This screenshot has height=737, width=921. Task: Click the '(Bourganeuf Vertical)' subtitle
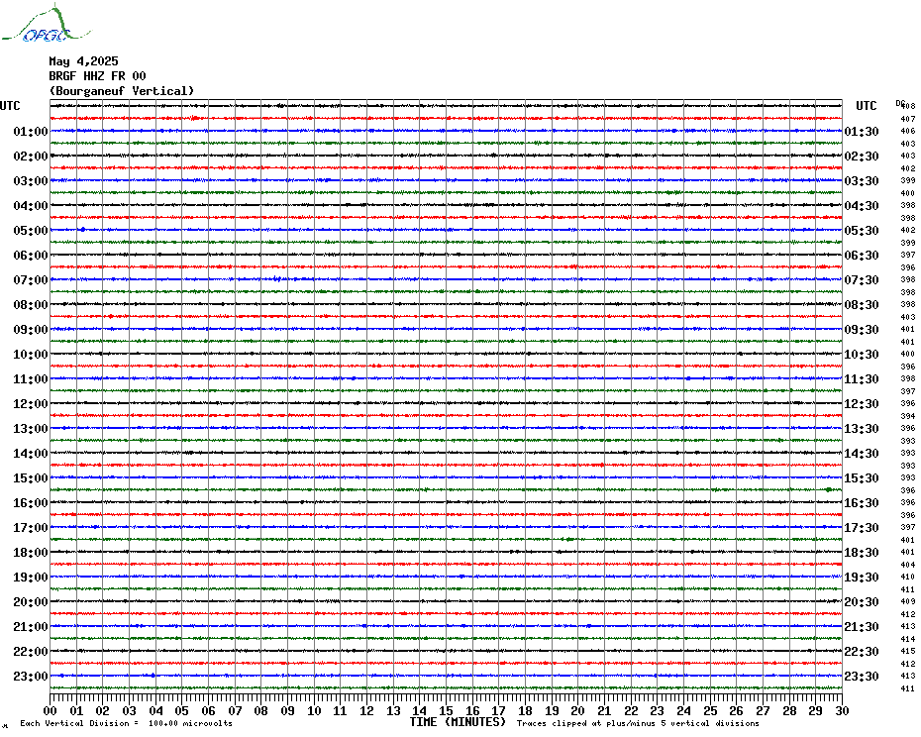[122, 91]
